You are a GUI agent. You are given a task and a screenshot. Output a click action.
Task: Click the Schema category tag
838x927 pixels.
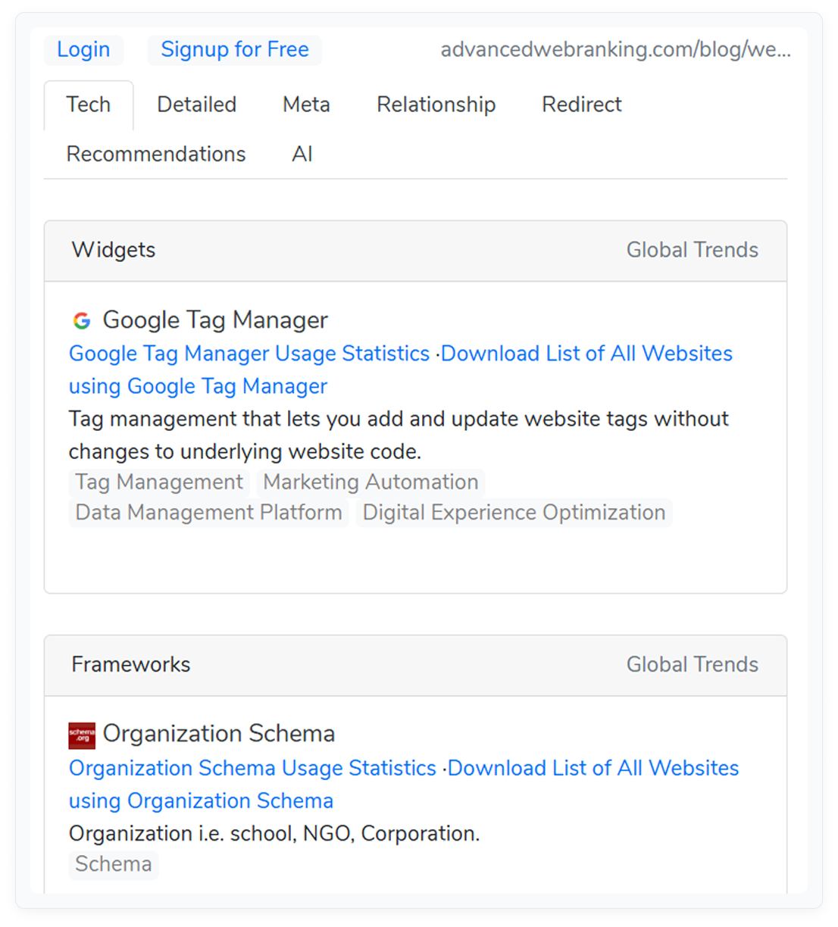(114, 864)
